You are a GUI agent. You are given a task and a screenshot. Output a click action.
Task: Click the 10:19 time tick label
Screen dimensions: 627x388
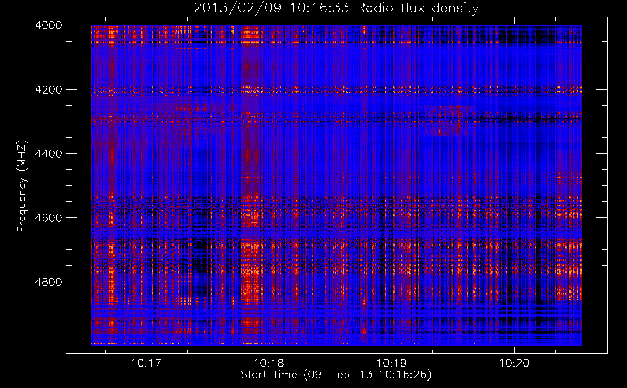(x=392, y=364)
